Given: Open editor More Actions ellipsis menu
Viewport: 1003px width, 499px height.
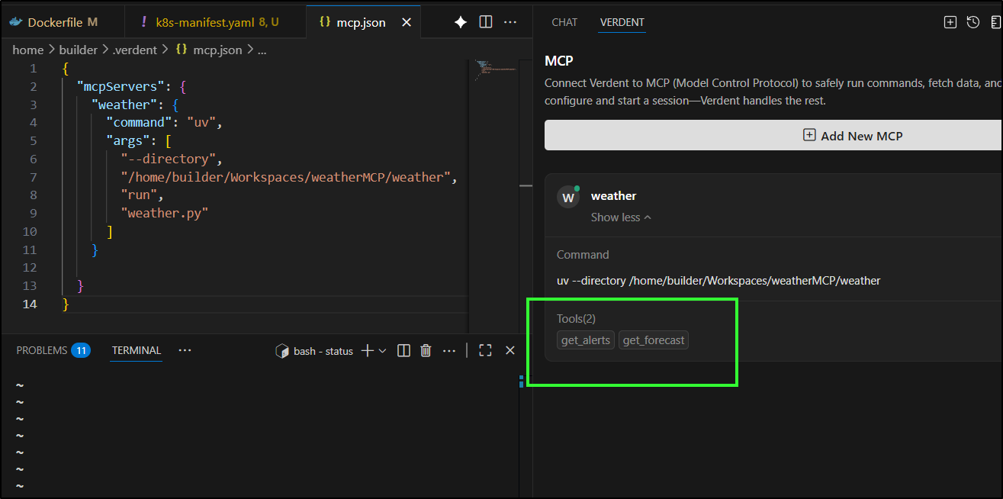Looking at the screenshot, I should pyautogui.click(x=510, y=22).
